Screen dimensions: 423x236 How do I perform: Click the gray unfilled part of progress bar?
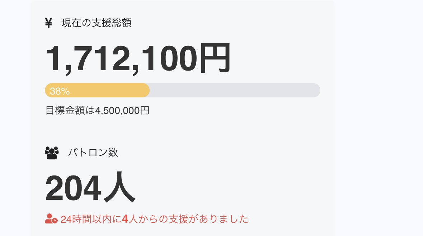point(233,90)
